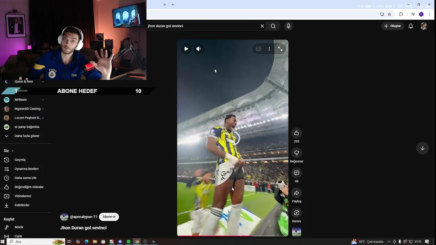Open the Windows Start menu
The image size is (436, 245).
click(x=3, y=242)
